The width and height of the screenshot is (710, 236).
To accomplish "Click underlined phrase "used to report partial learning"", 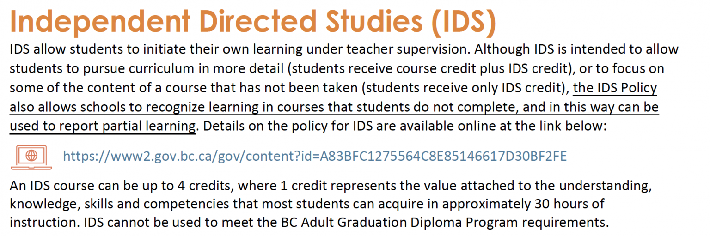I will [x=102, y=126].
